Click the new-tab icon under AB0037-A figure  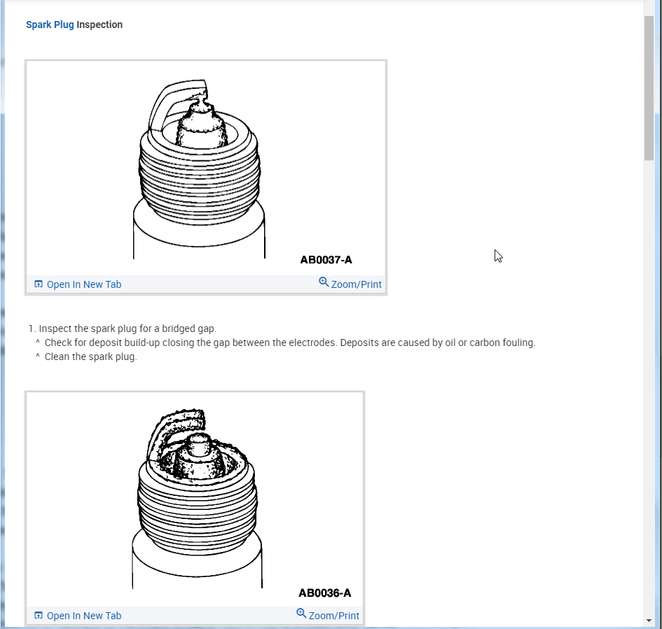pos(39,284)
